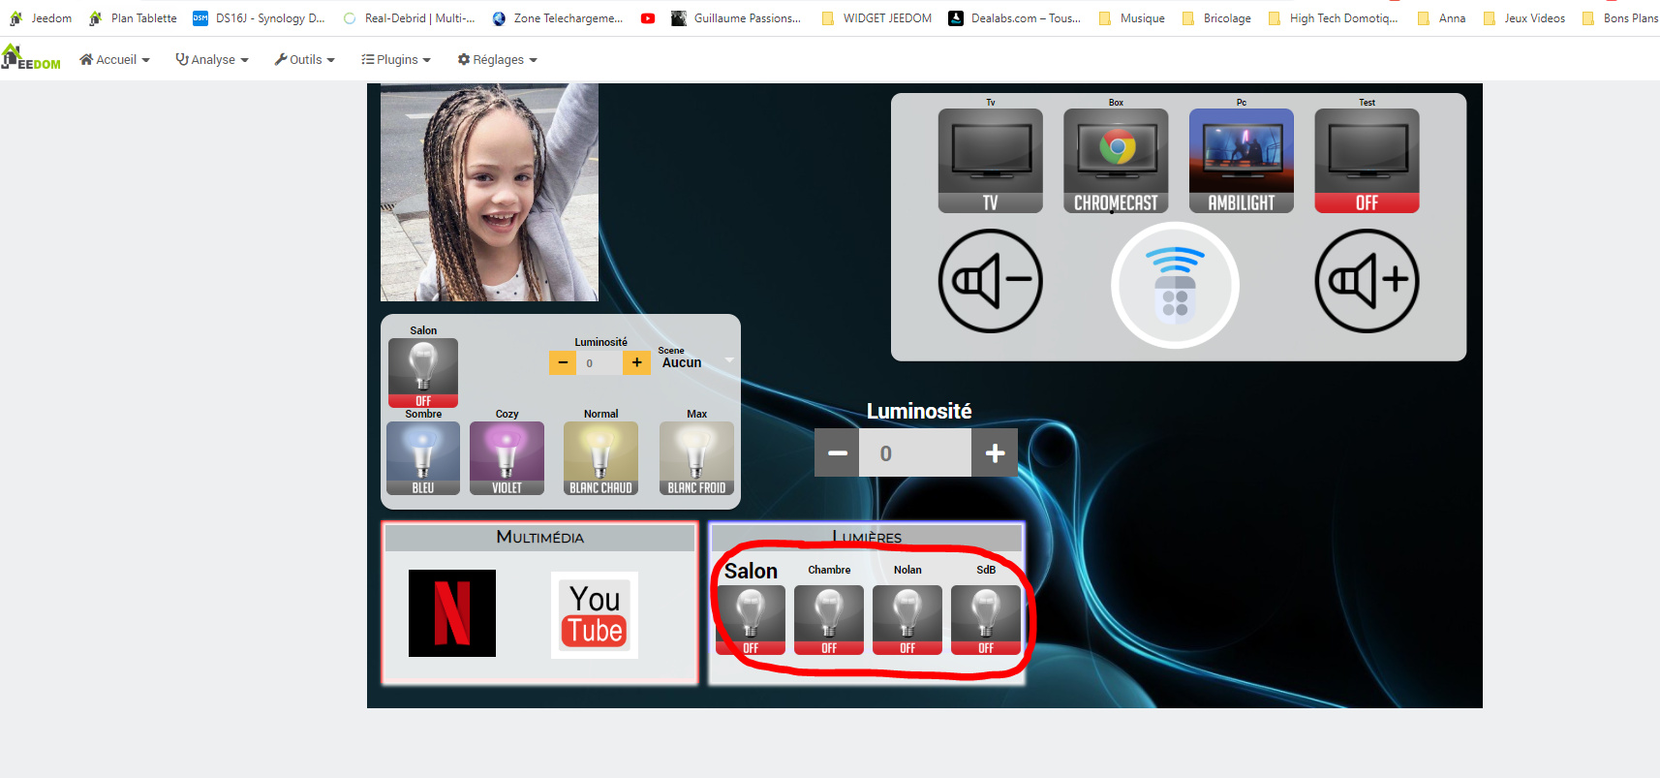Click the large Luminosité value field
Viewport: 1660px width, 778px height.
pos(915,452)
